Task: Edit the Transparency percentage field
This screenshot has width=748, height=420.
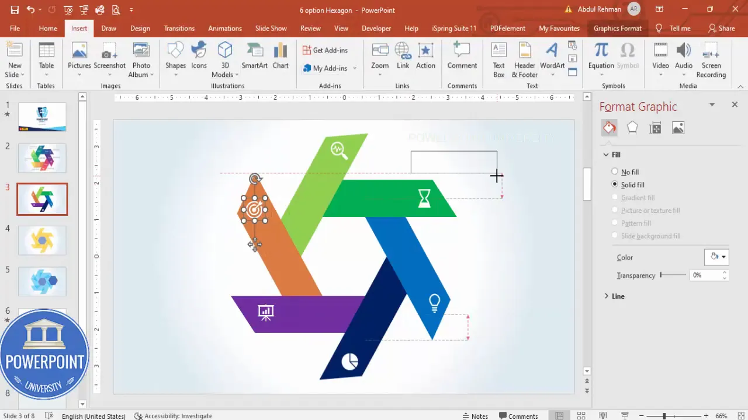Action: coord(706,275)
